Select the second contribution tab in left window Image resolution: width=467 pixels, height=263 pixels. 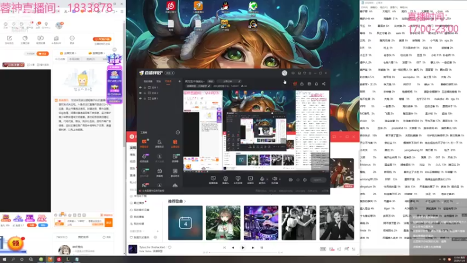pos(75,59)
